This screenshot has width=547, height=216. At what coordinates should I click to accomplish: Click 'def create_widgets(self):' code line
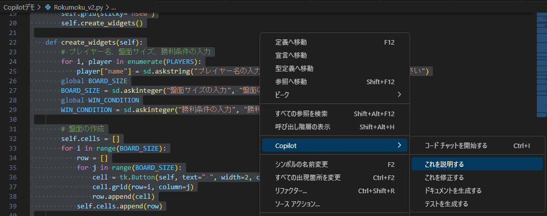tap(94, 43)
